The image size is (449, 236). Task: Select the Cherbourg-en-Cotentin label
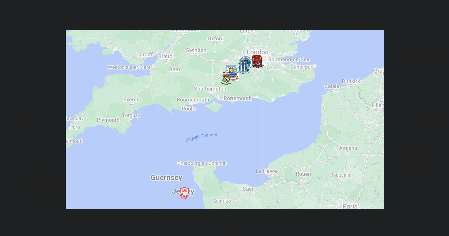click(x=202, y=163)
